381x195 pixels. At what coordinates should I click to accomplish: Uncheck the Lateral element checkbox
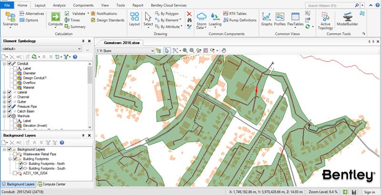[9, 92]
